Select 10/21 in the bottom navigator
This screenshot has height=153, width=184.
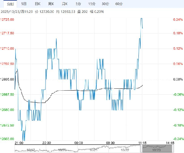[93, 150]
